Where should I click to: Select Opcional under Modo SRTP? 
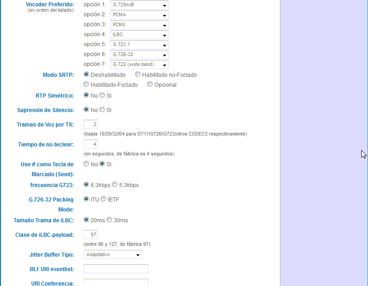[x=150, y=84]
